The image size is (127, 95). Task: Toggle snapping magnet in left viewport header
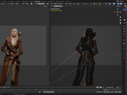pos(12,4)
